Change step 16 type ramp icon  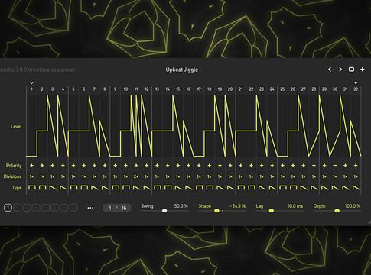[189, 188]
